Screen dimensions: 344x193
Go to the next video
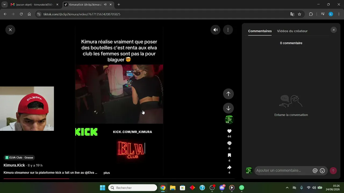click(x=228, y=108)
